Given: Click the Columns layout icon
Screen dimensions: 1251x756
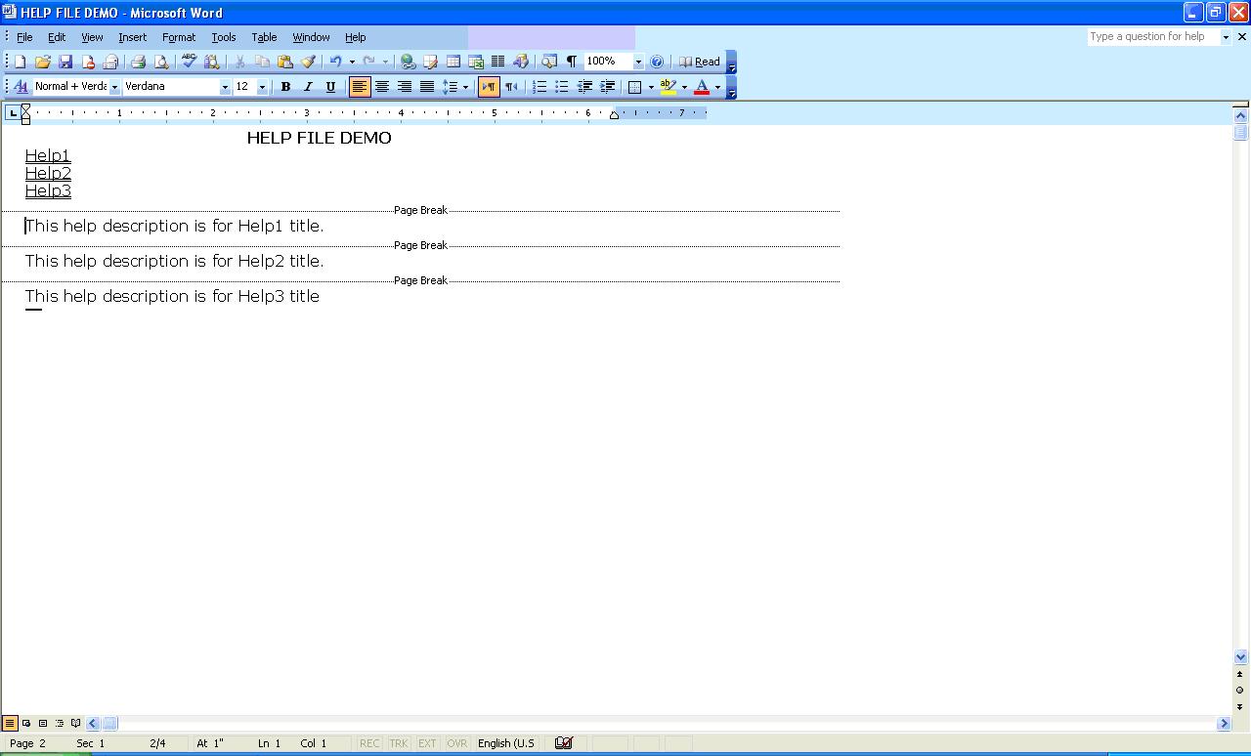Looking at the screenshot, I should pyautogui.click(x=497, y=62).
